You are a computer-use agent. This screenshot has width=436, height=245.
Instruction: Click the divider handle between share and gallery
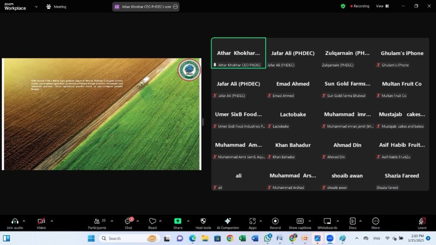(x=203, y=122)
